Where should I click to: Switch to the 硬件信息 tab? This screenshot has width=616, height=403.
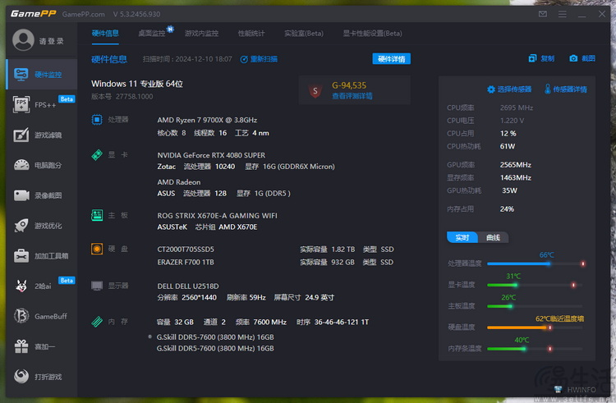tap(105, 34)
